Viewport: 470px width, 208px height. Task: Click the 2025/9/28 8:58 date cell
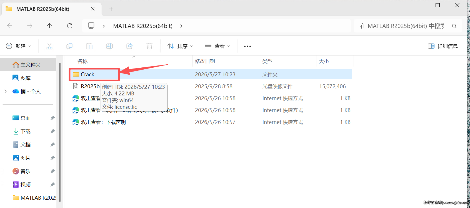pyautogui.click(x=214, y=86)
